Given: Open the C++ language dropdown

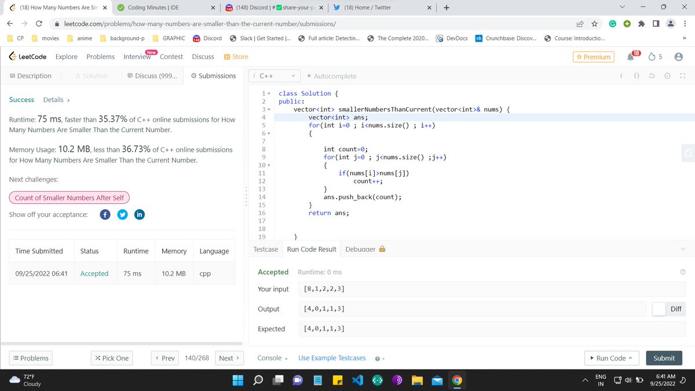Looking at the screenshot, I should pyautogui.click(x=276, y=76).
